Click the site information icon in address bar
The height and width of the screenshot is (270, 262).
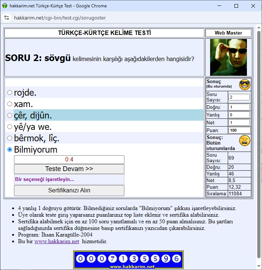click(6, 18)
